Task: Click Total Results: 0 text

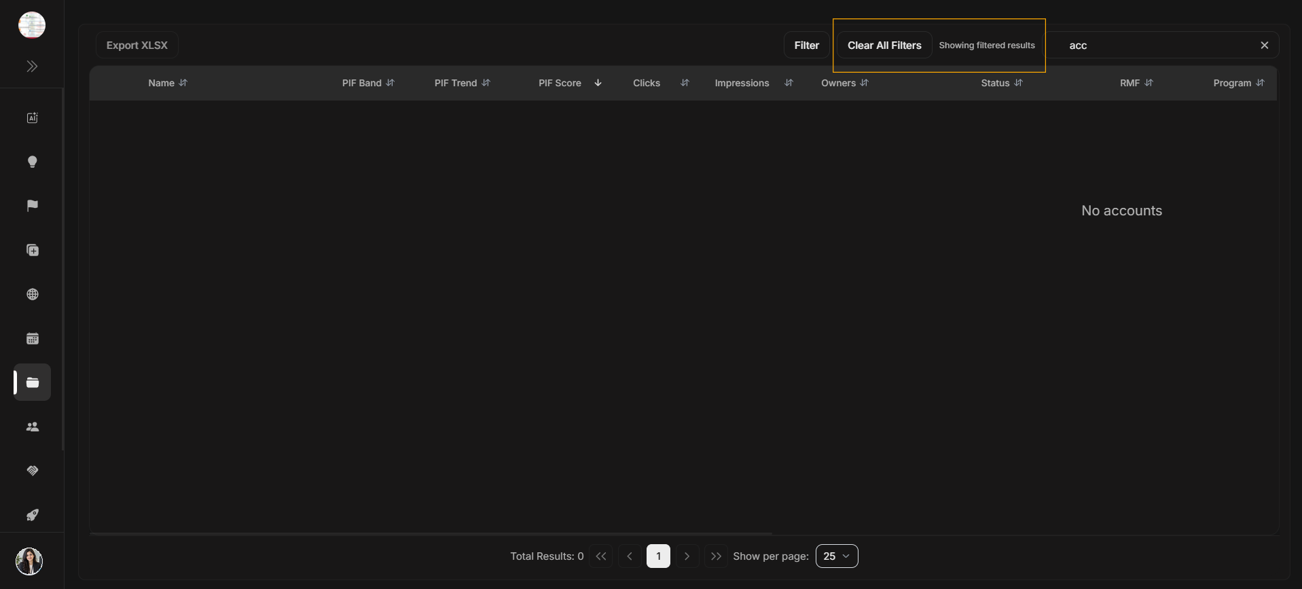Action: click(x=547, y=556)
